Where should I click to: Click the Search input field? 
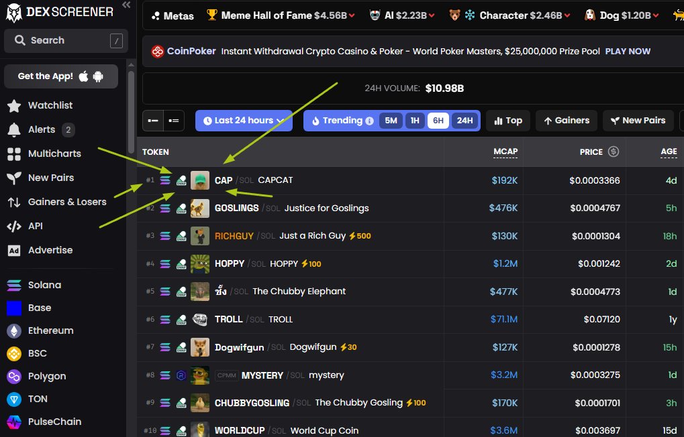click(66, 40)
